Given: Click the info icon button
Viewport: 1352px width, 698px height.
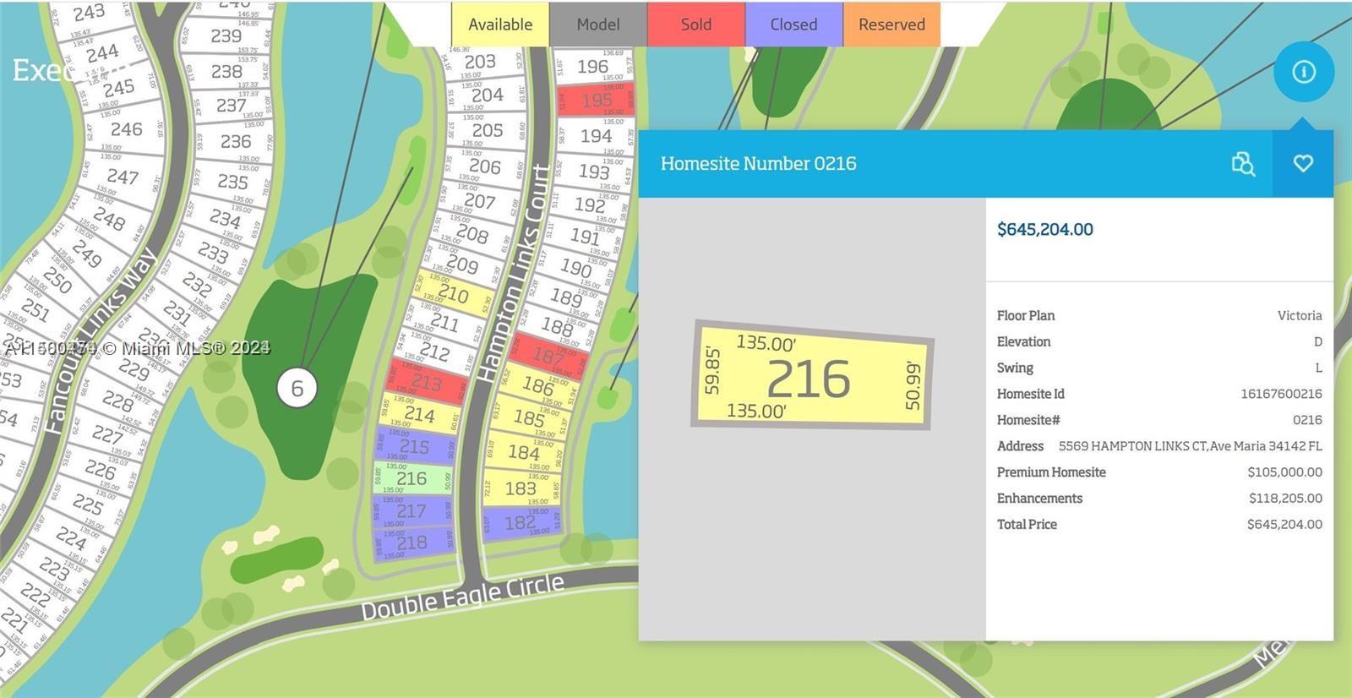Looking at the screenshot, I should tap(1304, 72).
